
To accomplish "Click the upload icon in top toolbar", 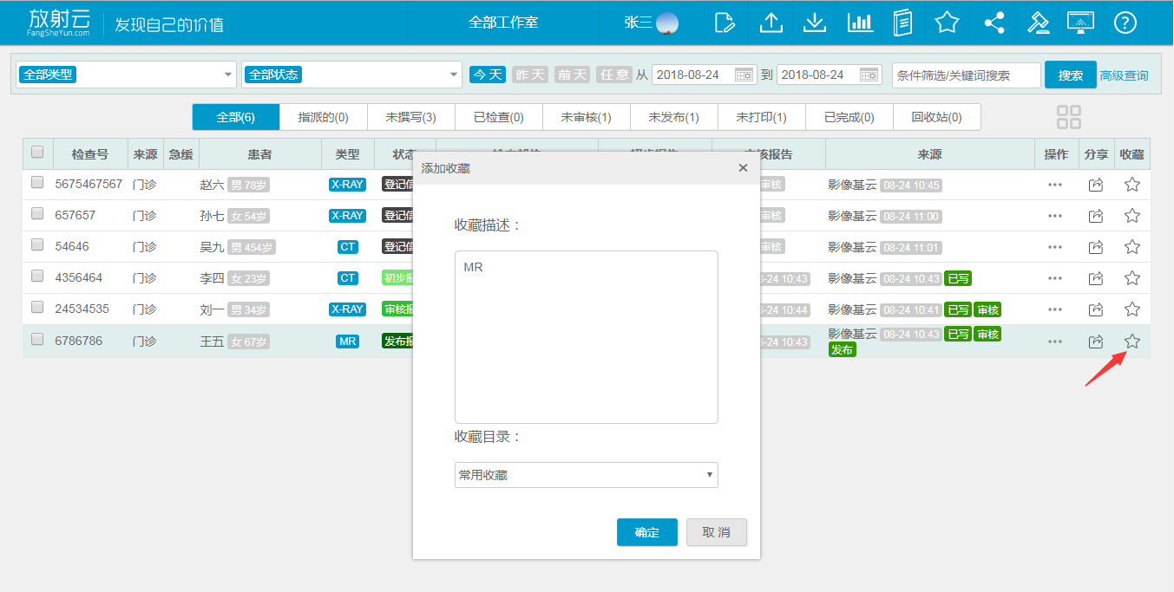I will tap(771, 23).
